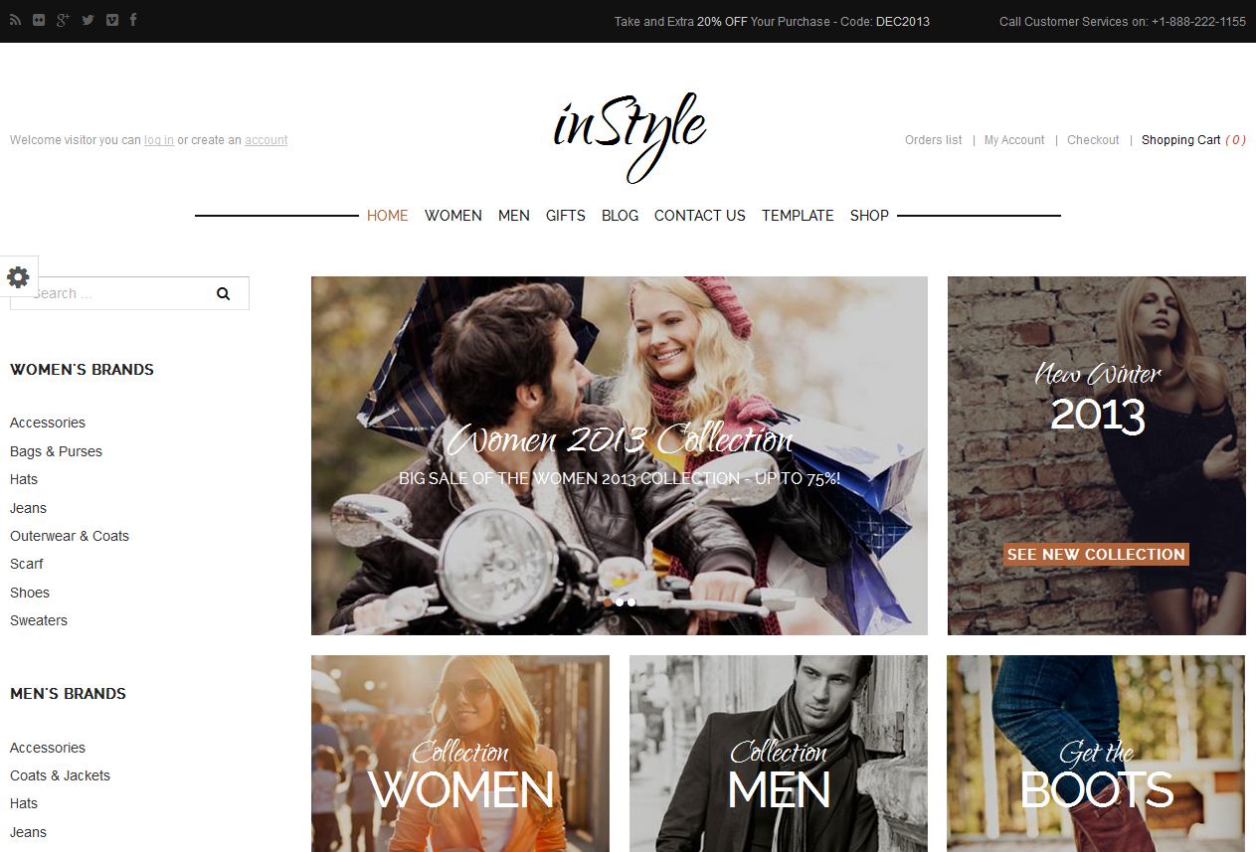Click the SEE NEW COLLECTION button
The height and width of the screenshot is (852, 1256).
coord(1096,555)
